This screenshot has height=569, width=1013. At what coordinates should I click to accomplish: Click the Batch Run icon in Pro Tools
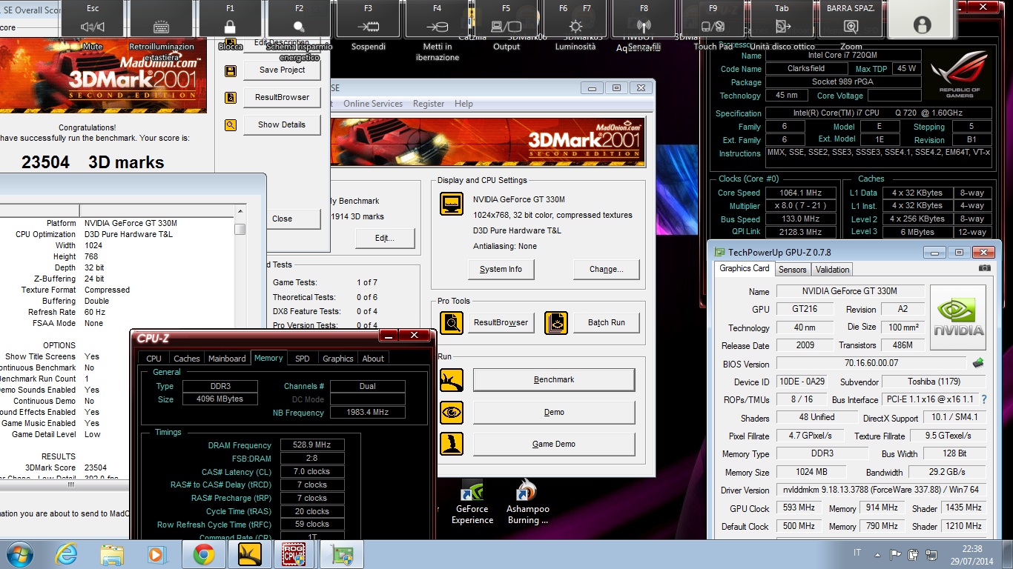tap(556, 322)
